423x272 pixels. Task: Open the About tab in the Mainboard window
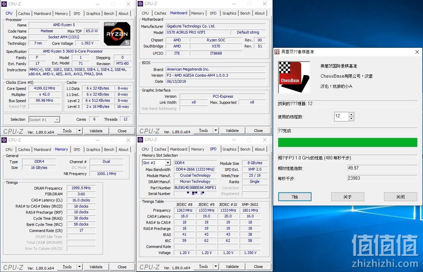pyautogui.click(x=260, y=13)
